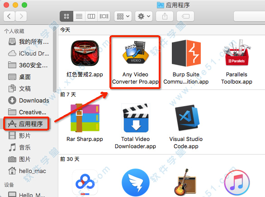Click the sidebar scrollbar
265x197 pixels.
point(55,59)
